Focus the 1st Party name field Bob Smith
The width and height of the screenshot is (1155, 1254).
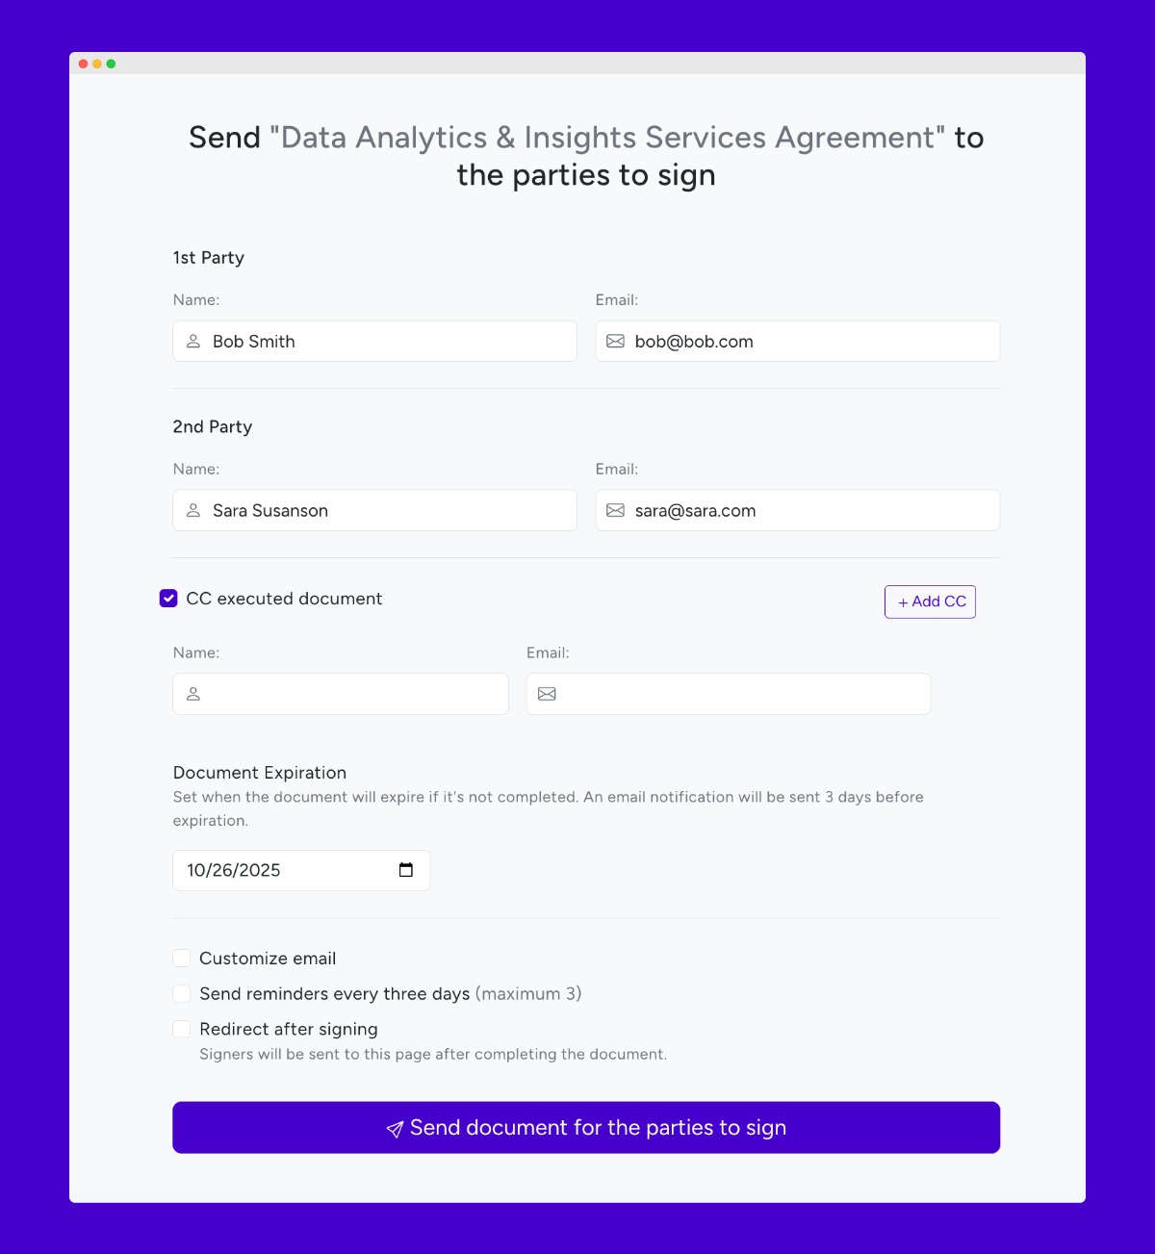coord(374,342)
